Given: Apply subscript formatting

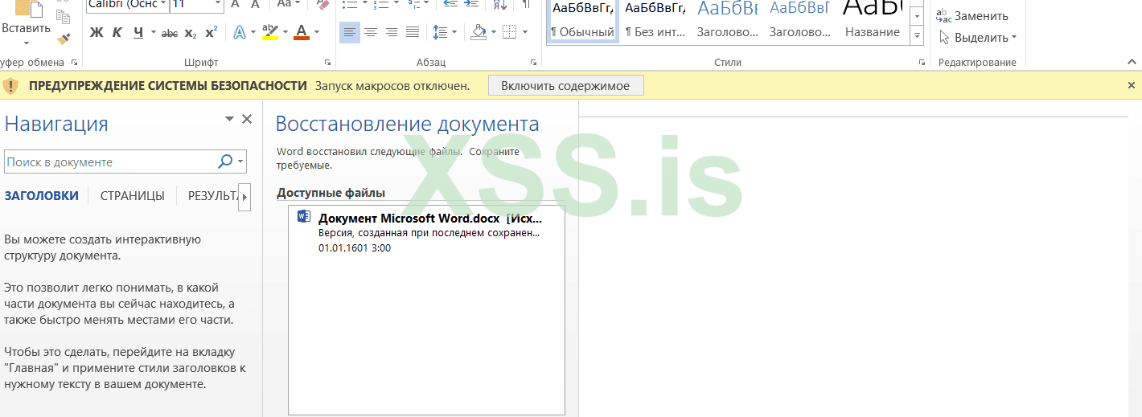Looking at the screenshot, I should pos(191,33).
